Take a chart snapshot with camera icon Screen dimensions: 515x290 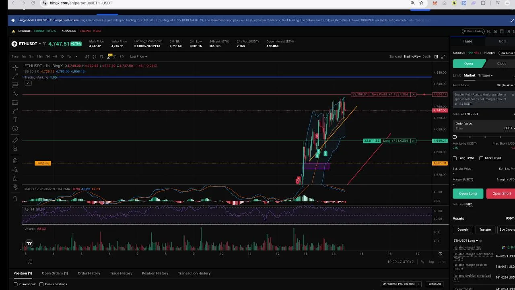pyautogui.click(x=114, y=56)
